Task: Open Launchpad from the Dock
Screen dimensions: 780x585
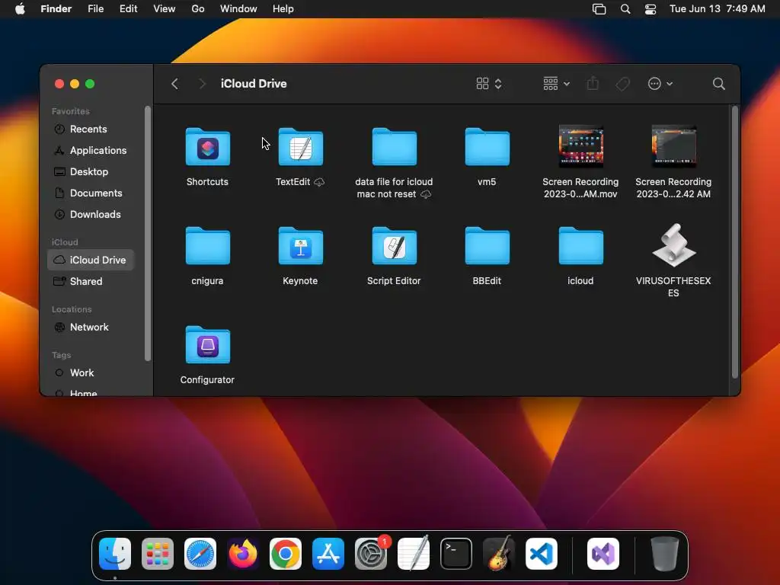Action: pos(158,554)
